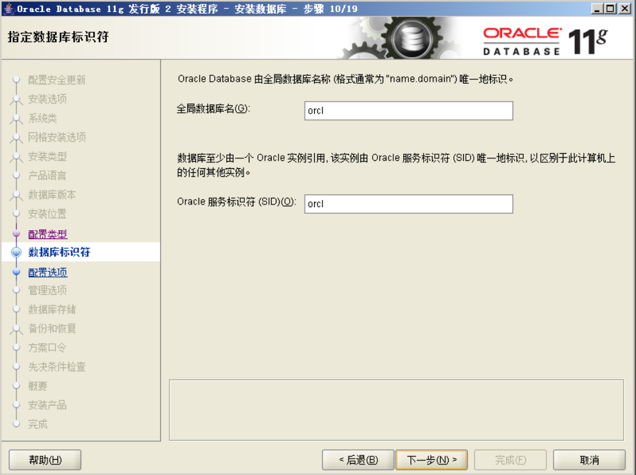Click the 数据库版本 step
636x475 pixels.
click(x=52, y=195)
